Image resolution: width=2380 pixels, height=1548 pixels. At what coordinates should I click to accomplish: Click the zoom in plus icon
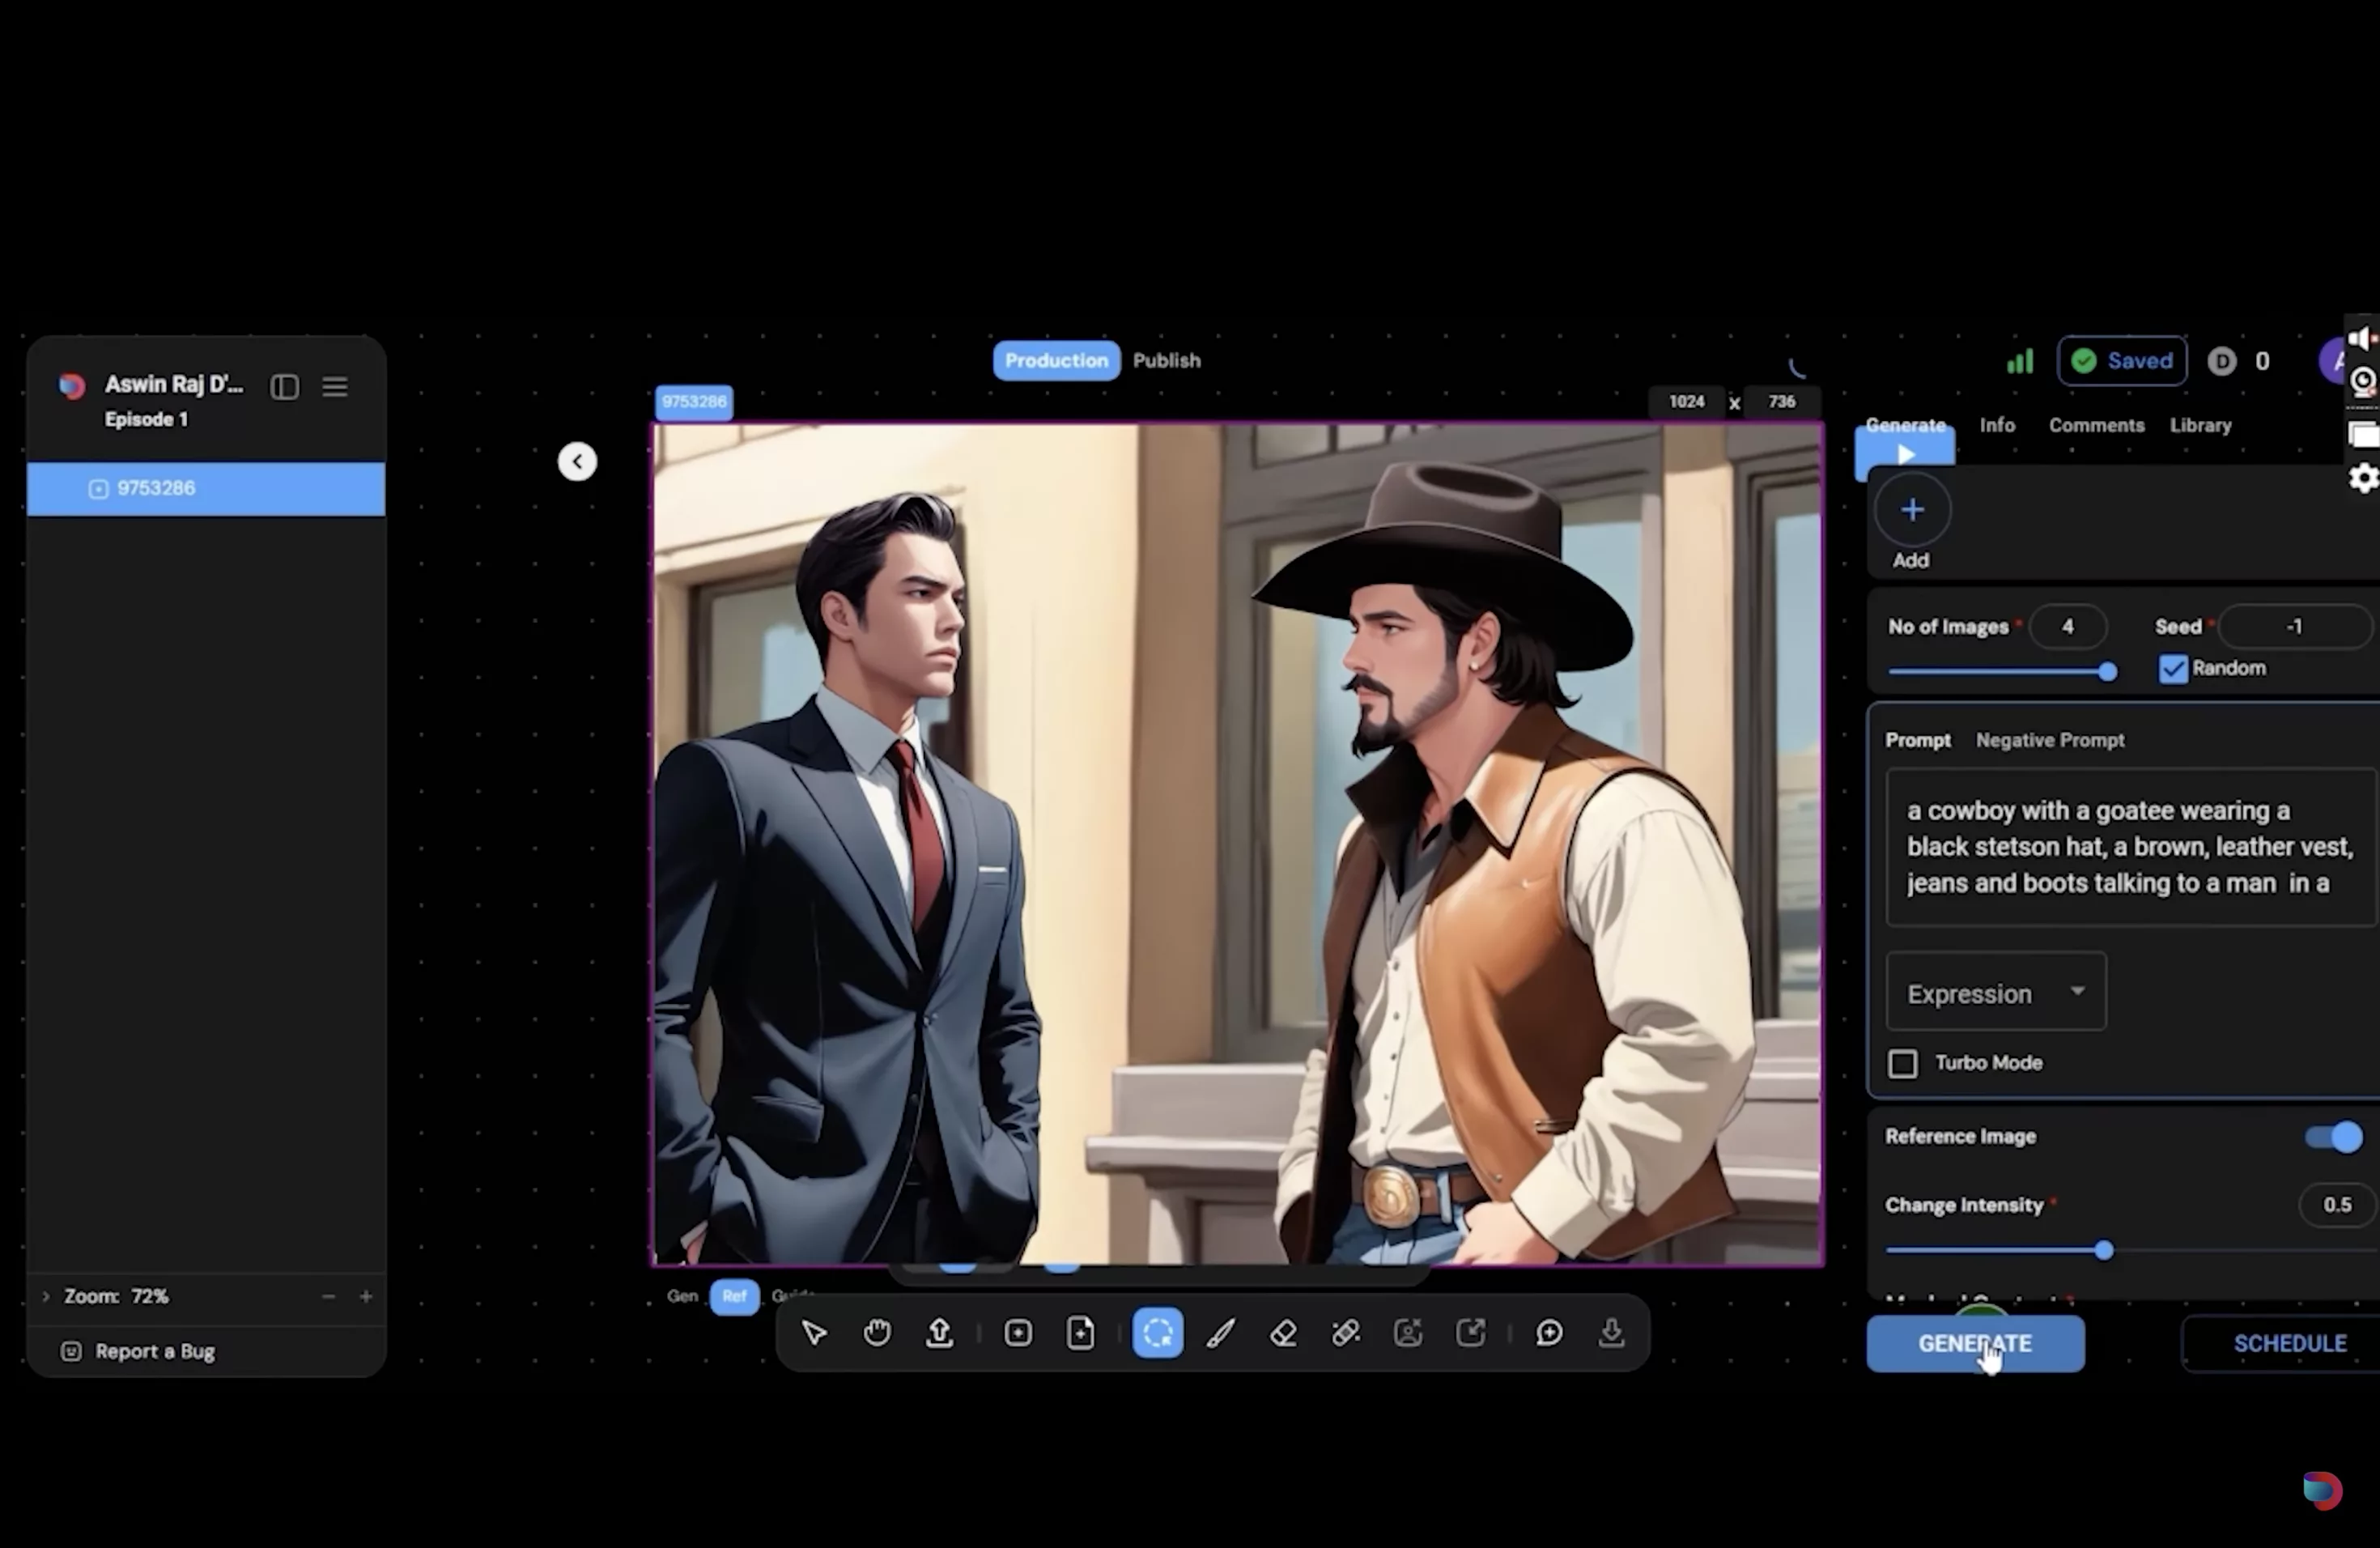(x=366, y=1297)
